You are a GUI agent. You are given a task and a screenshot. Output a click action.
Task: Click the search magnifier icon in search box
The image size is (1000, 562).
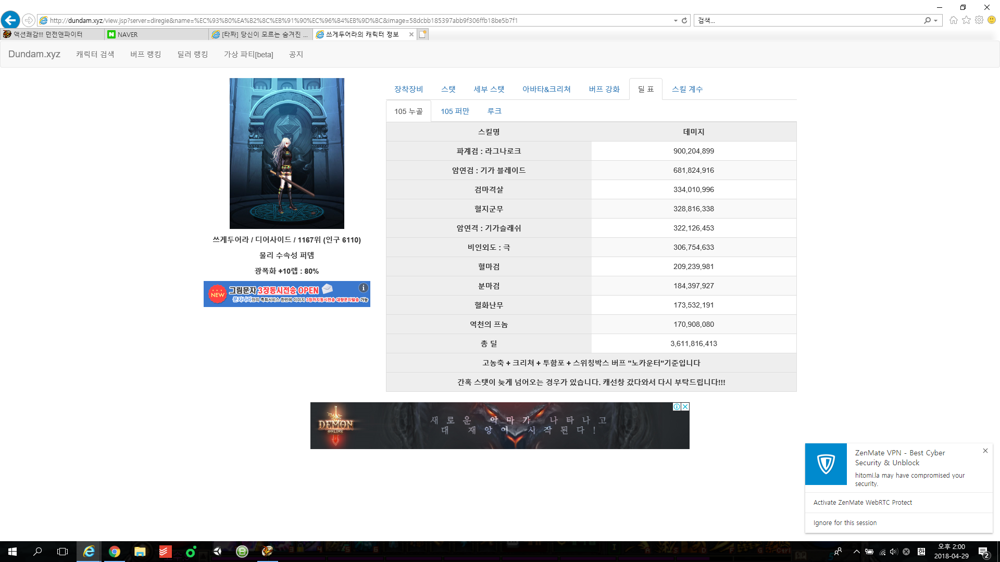[x=927, y=20]
